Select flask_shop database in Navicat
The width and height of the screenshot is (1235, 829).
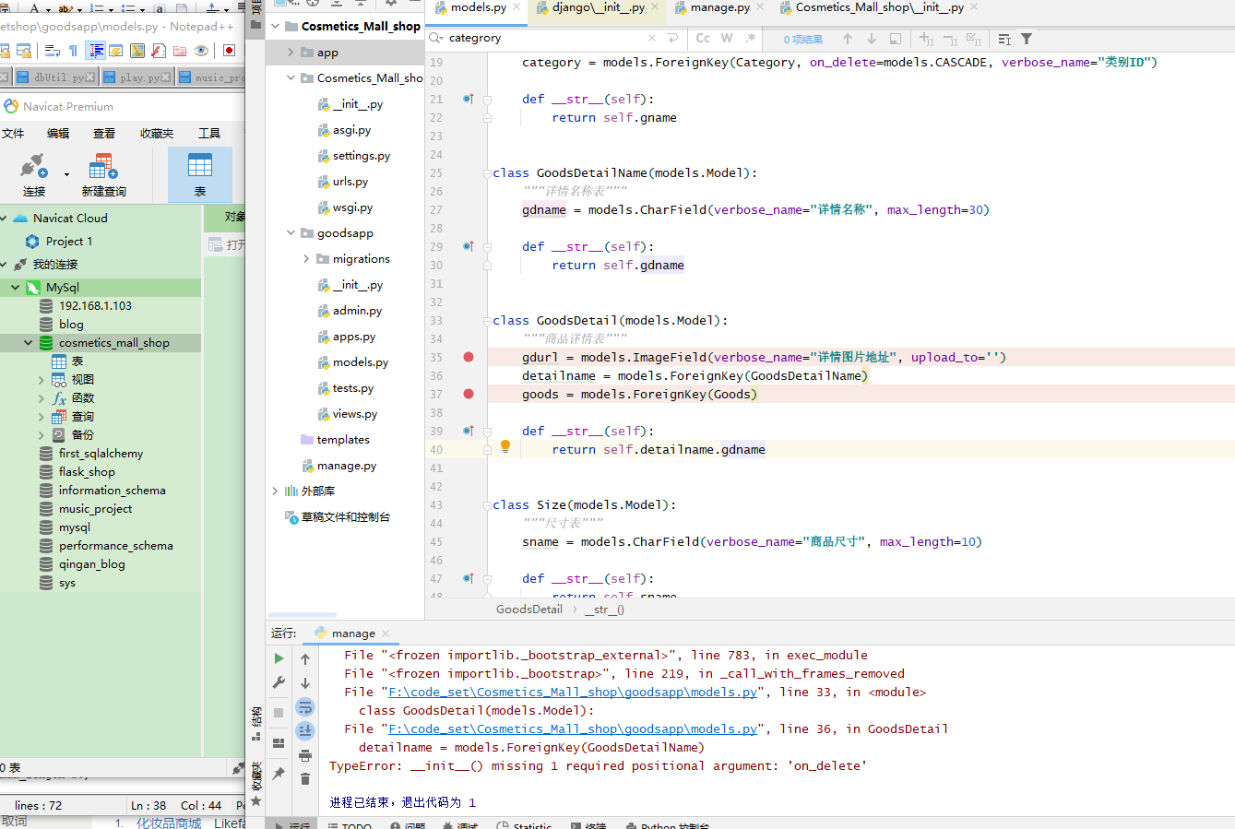(87, 472)
